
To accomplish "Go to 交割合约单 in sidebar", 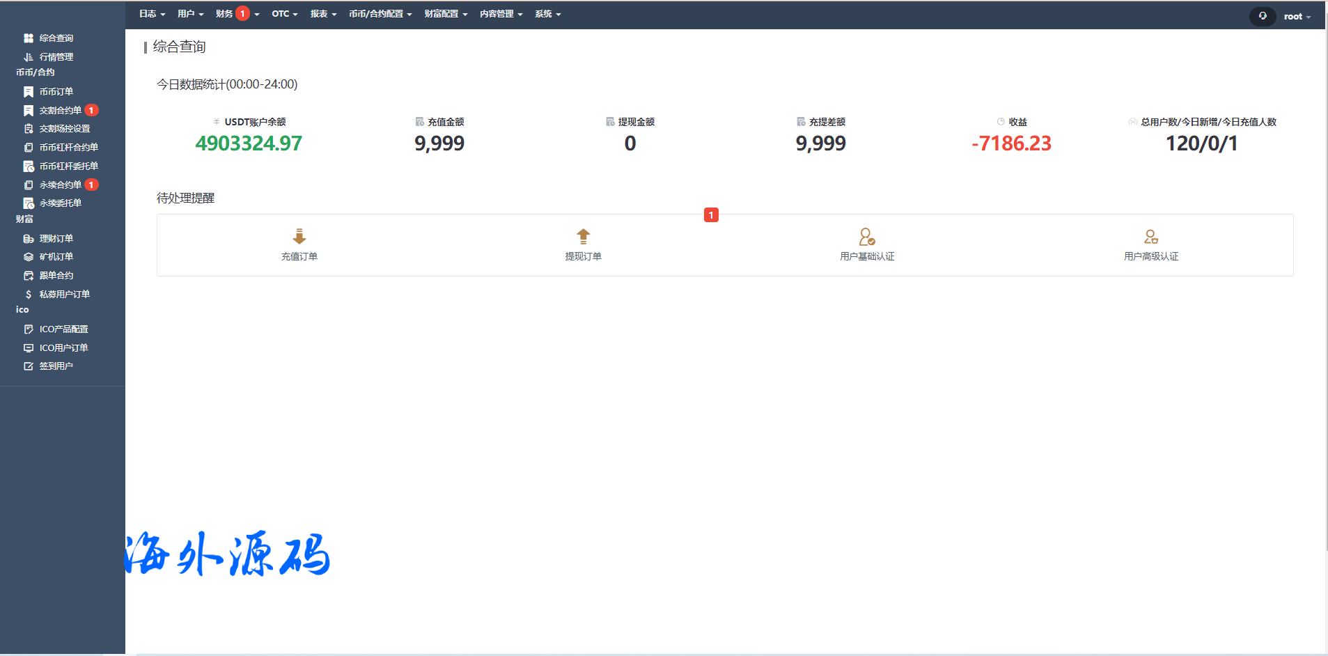I will 61,111.
